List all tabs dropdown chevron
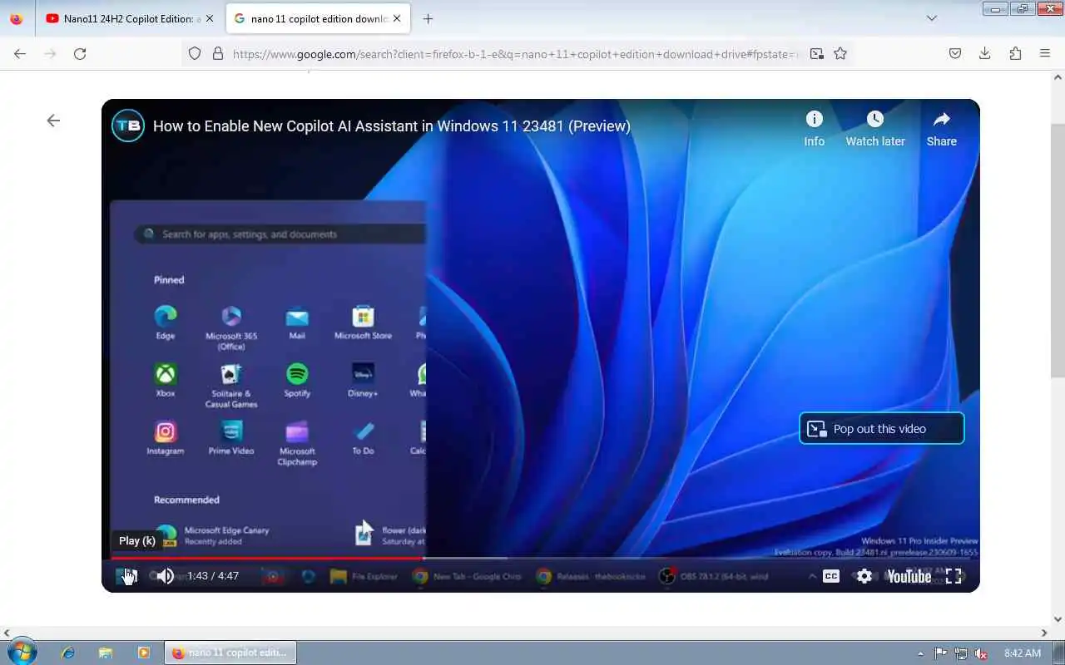The image size is (1065, 665). [932, 18]
